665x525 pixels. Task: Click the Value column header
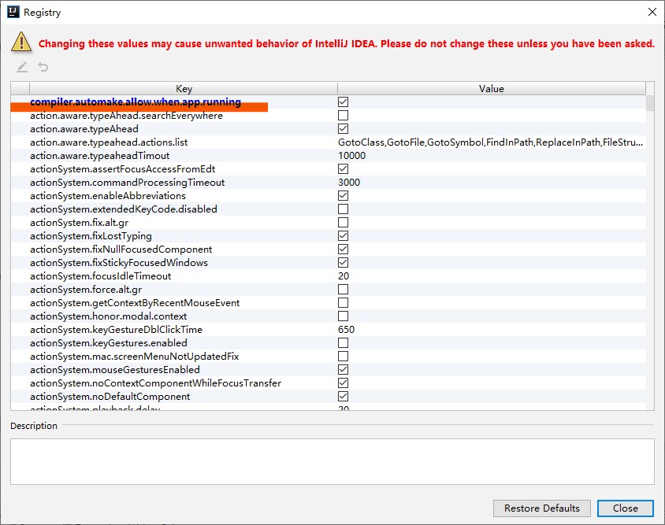coord(492,89)
